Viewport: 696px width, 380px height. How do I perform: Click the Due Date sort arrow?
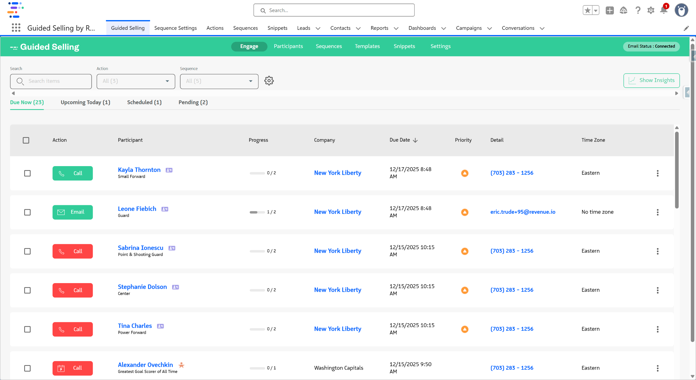coord(415,140)
